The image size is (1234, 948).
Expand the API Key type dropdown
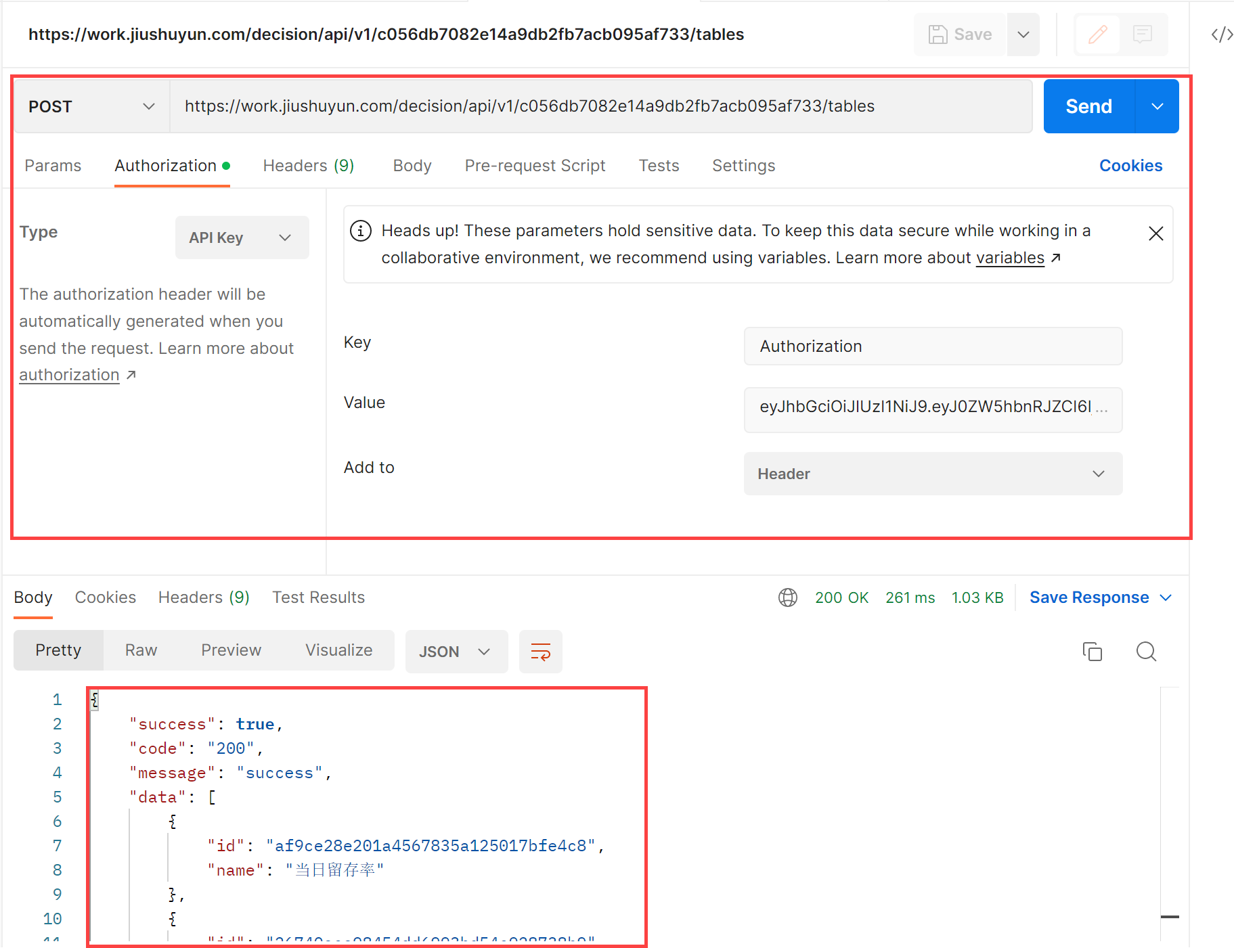pos(242,238)
